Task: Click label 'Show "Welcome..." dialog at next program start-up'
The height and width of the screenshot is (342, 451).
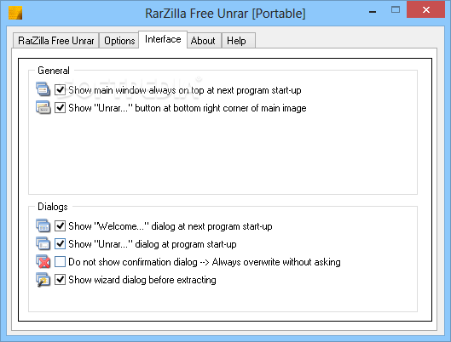Action: pos(171,226)
